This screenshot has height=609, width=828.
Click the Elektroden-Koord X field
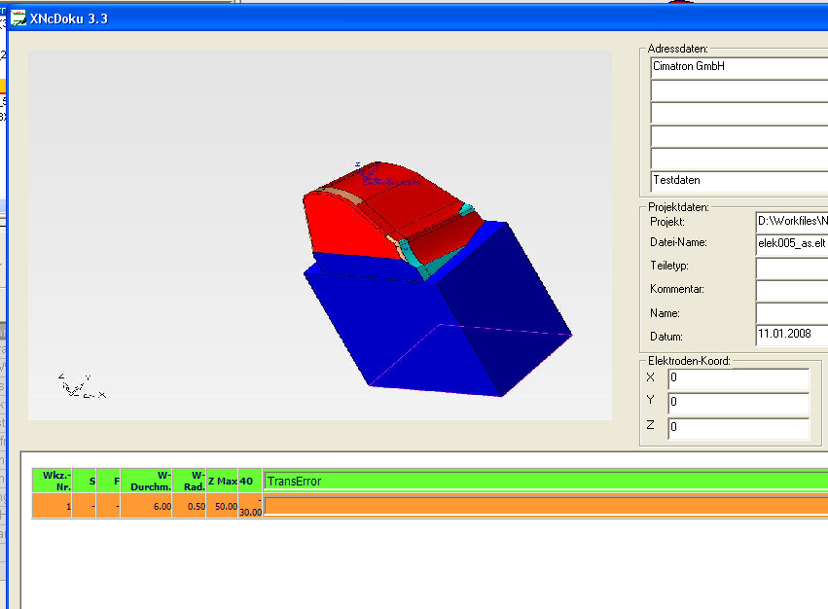[738, 378]
